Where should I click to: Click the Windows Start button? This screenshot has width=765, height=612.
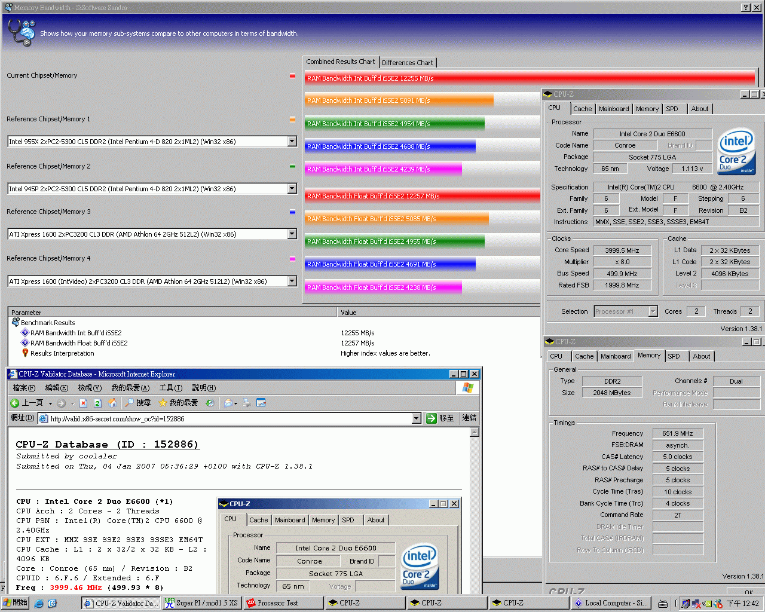coord(16,603)
